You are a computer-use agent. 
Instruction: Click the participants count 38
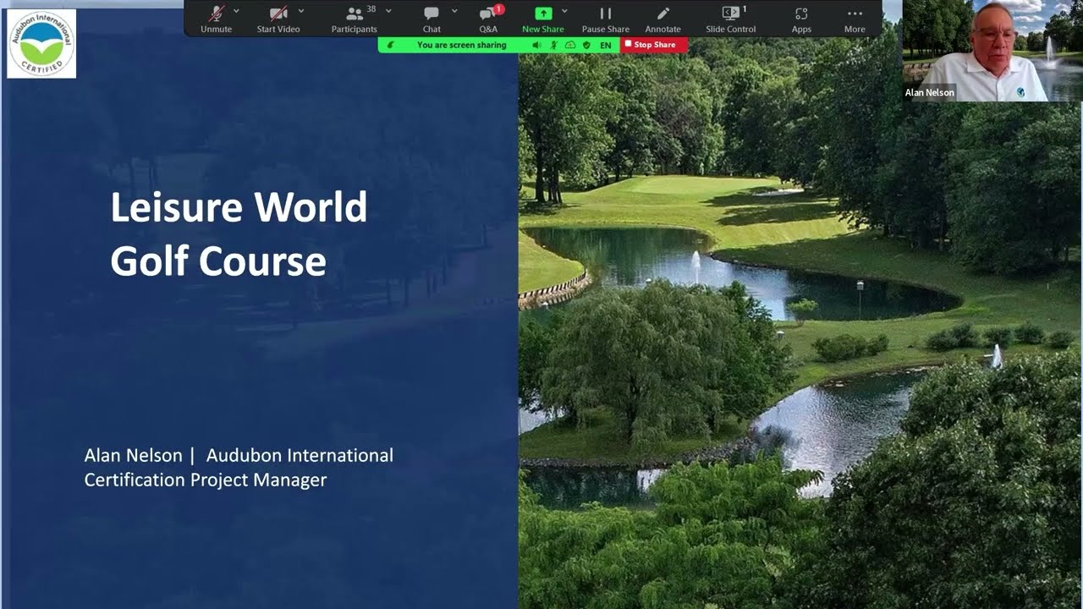click(371, 9)
